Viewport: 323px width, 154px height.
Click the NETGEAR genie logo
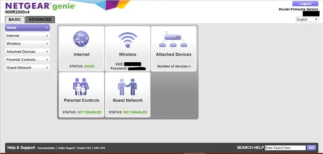click(40, 6)
